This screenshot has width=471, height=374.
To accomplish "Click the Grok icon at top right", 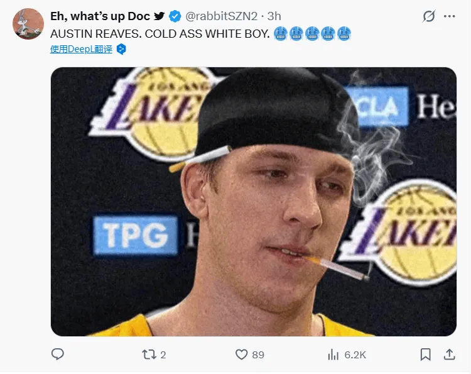I will tap(429, 16).
